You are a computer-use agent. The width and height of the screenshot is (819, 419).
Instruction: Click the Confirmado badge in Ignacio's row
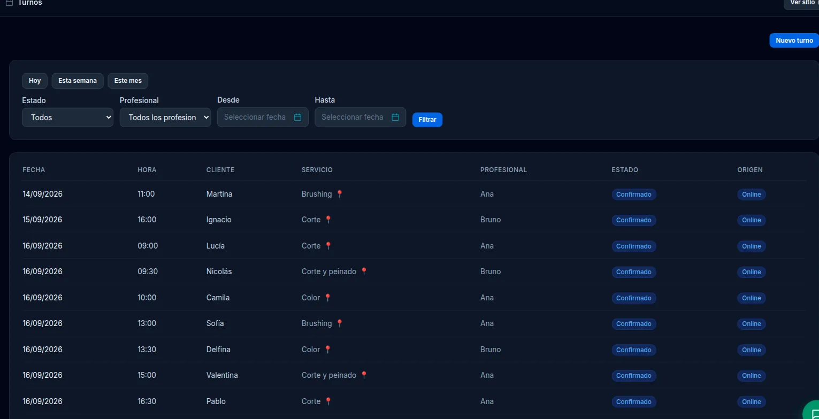pos(634,220)
